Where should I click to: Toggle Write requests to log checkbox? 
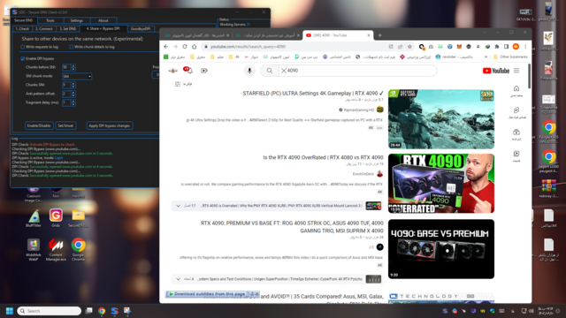[x=23, y=47]
